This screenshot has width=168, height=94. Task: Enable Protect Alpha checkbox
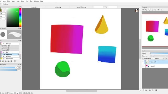click(143, 58)
